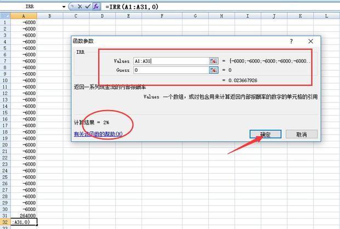Close the function arguments dialog

click(310, 41)
